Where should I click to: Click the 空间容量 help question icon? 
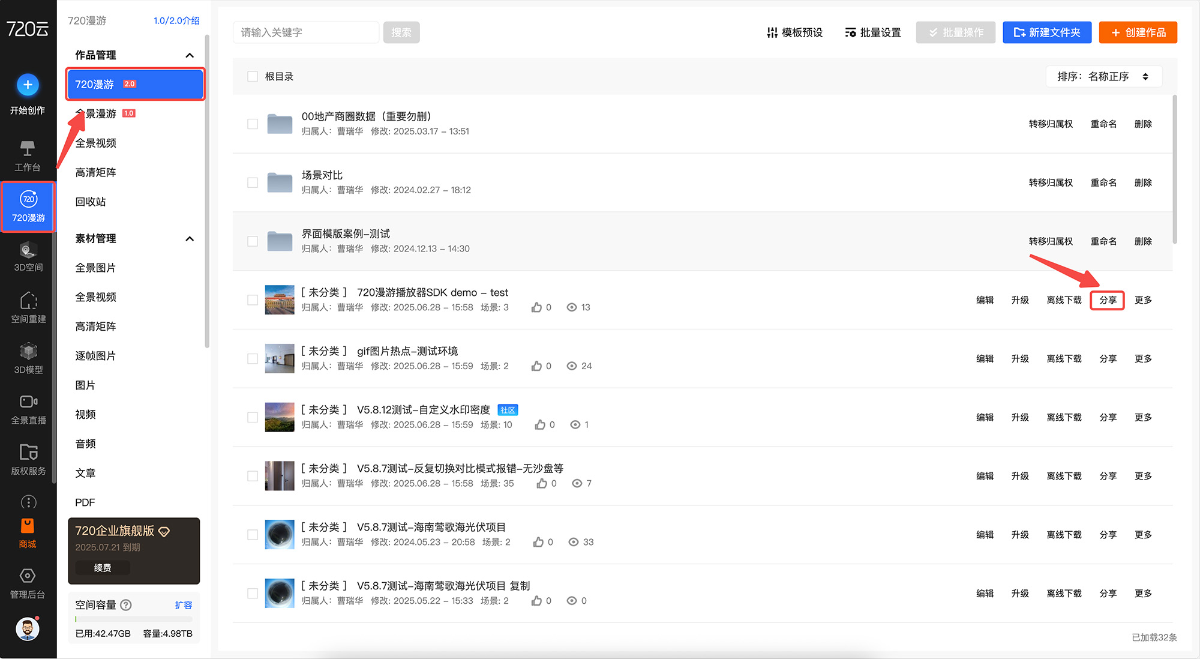126,605
